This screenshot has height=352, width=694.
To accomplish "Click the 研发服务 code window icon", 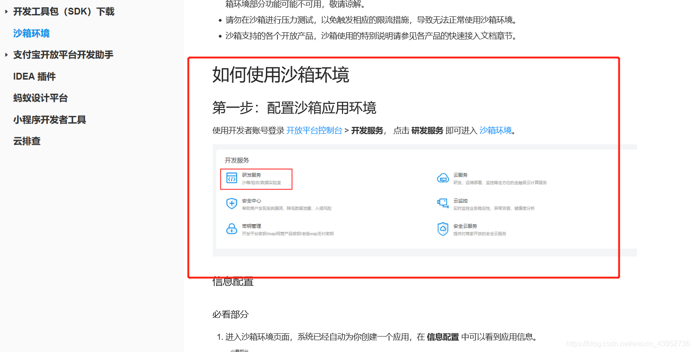I will [232, 178].
